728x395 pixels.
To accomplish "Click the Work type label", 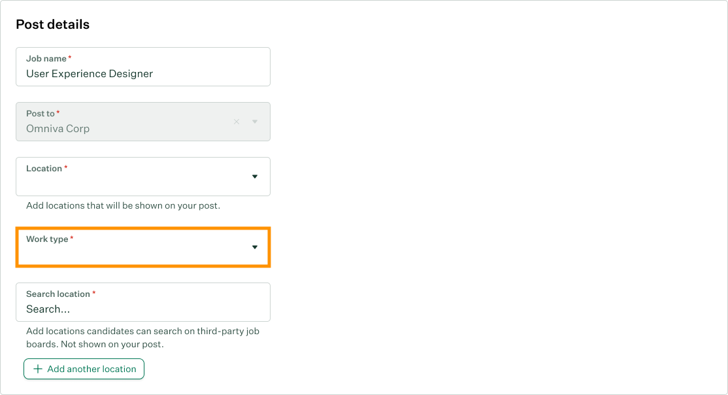I will (x=47, y=239).
